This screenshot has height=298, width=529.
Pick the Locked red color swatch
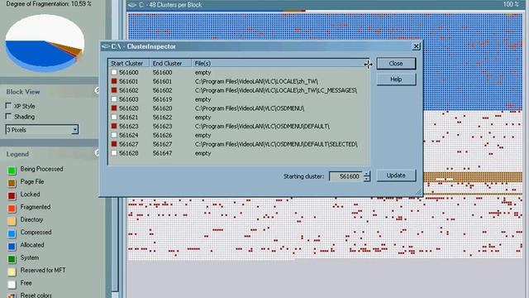12,195
